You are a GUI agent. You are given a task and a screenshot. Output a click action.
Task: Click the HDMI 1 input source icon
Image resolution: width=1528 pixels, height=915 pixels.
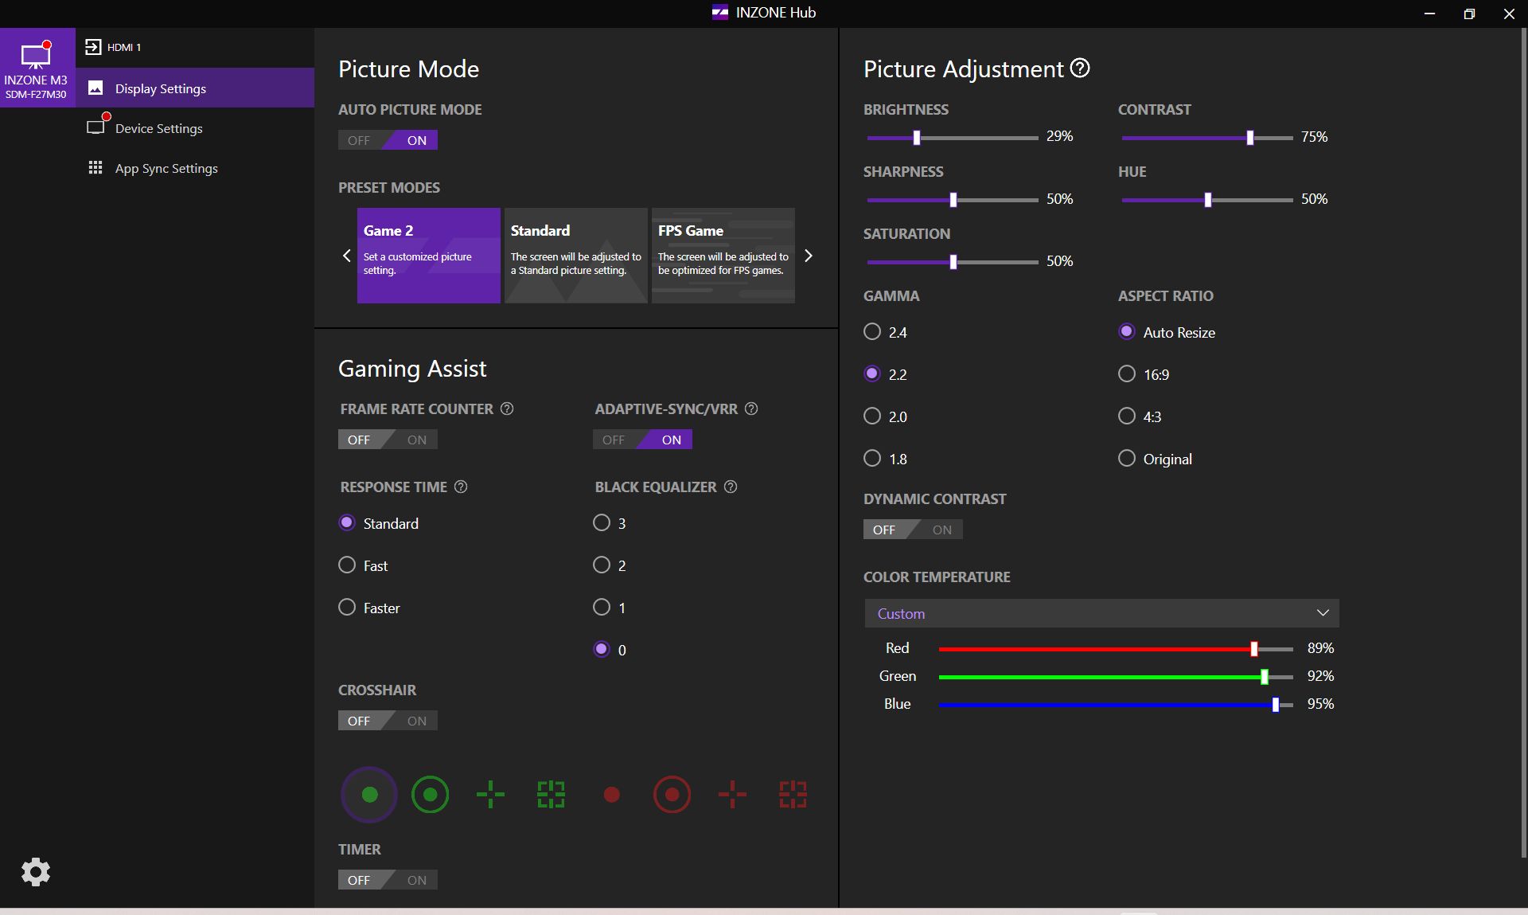93,47
